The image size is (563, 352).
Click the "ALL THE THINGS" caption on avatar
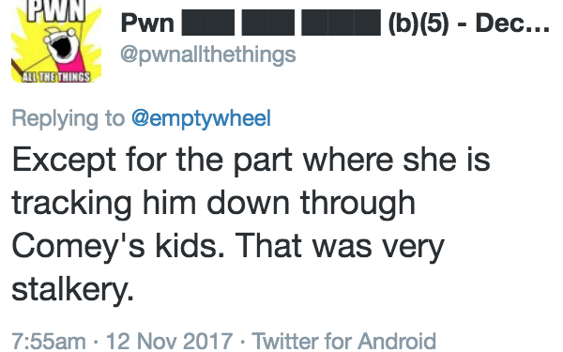click(56, 77)
